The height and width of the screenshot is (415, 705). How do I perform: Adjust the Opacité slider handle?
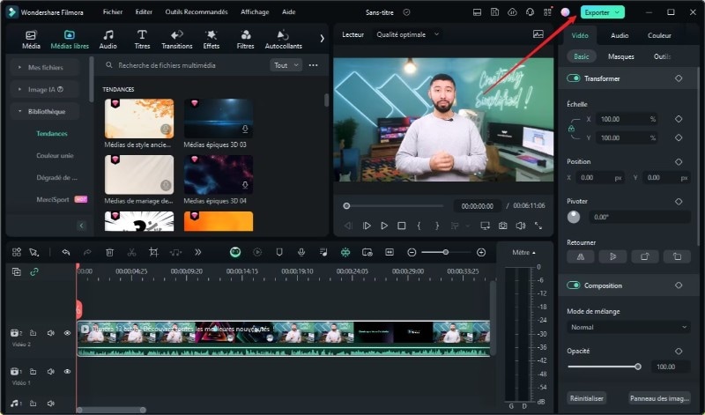637,367
